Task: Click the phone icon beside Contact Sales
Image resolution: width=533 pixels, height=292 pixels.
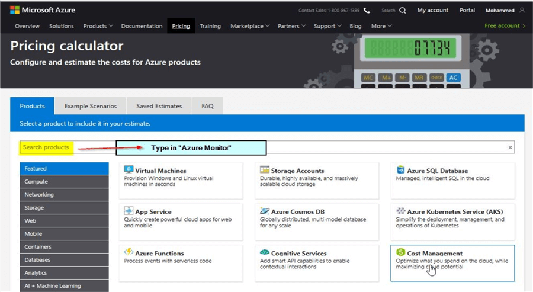Action: 367,11
